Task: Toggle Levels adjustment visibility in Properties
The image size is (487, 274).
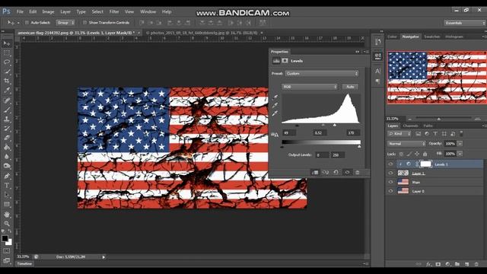Action: click(x=347, y=173)
